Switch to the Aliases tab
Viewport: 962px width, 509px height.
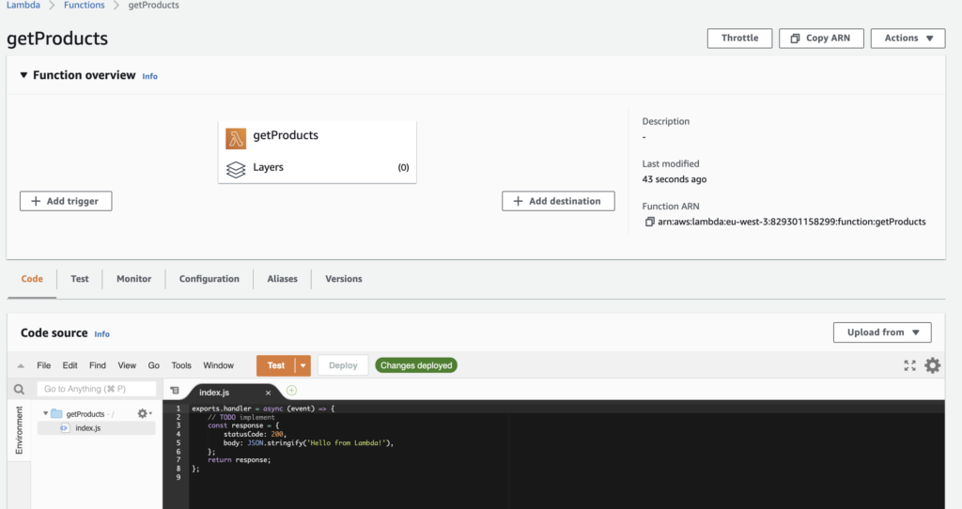282,278
